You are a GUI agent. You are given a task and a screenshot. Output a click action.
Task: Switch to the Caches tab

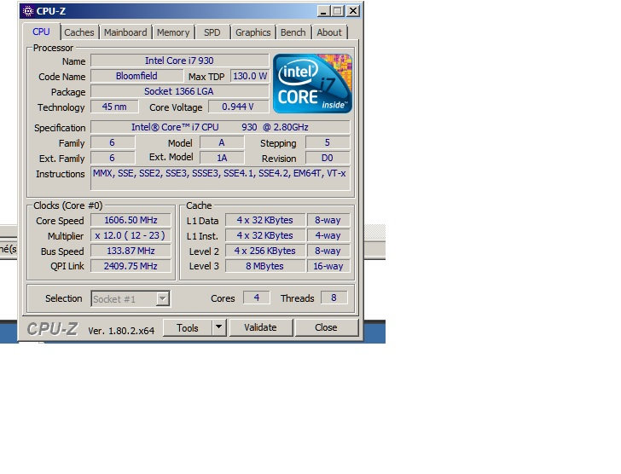point(78,32)
